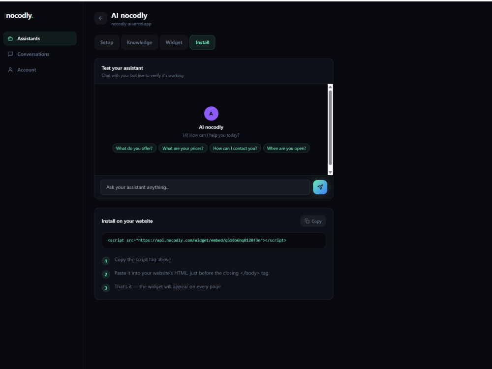This screenshot has height=369, width=492.
Task: Click the chat scrollbar thumb
Action: (x=330, y=128)
